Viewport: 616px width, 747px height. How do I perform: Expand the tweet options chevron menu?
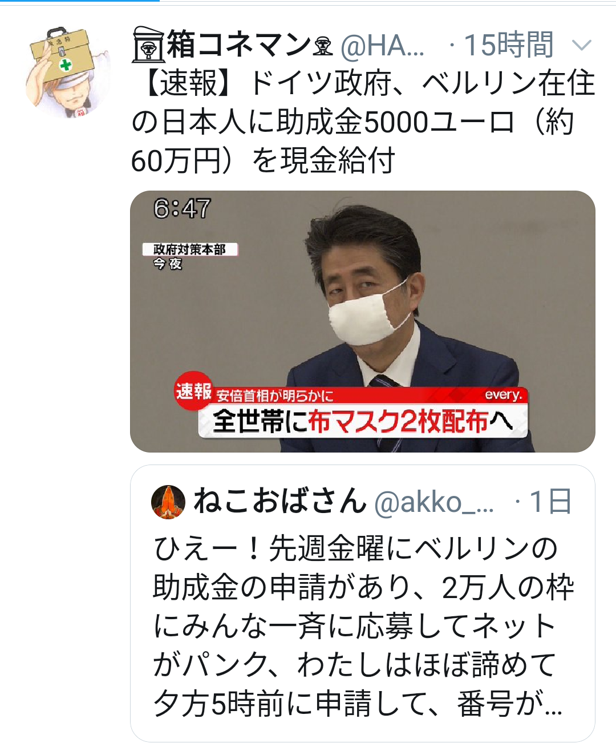click(x=581, y=46)
